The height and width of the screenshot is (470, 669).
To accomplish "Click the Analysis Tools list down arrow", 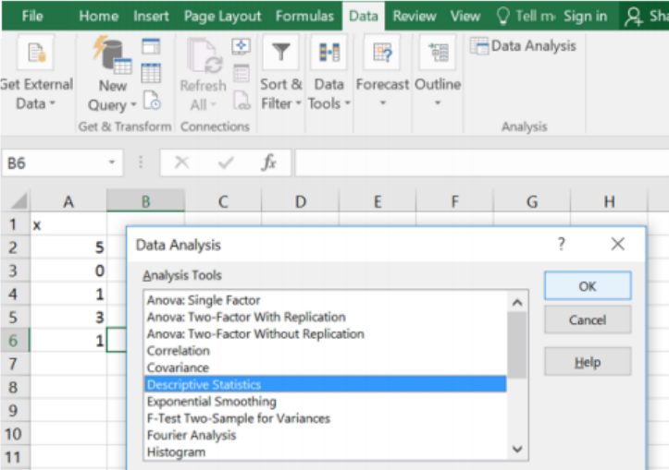I will click(x=517, y=449).
